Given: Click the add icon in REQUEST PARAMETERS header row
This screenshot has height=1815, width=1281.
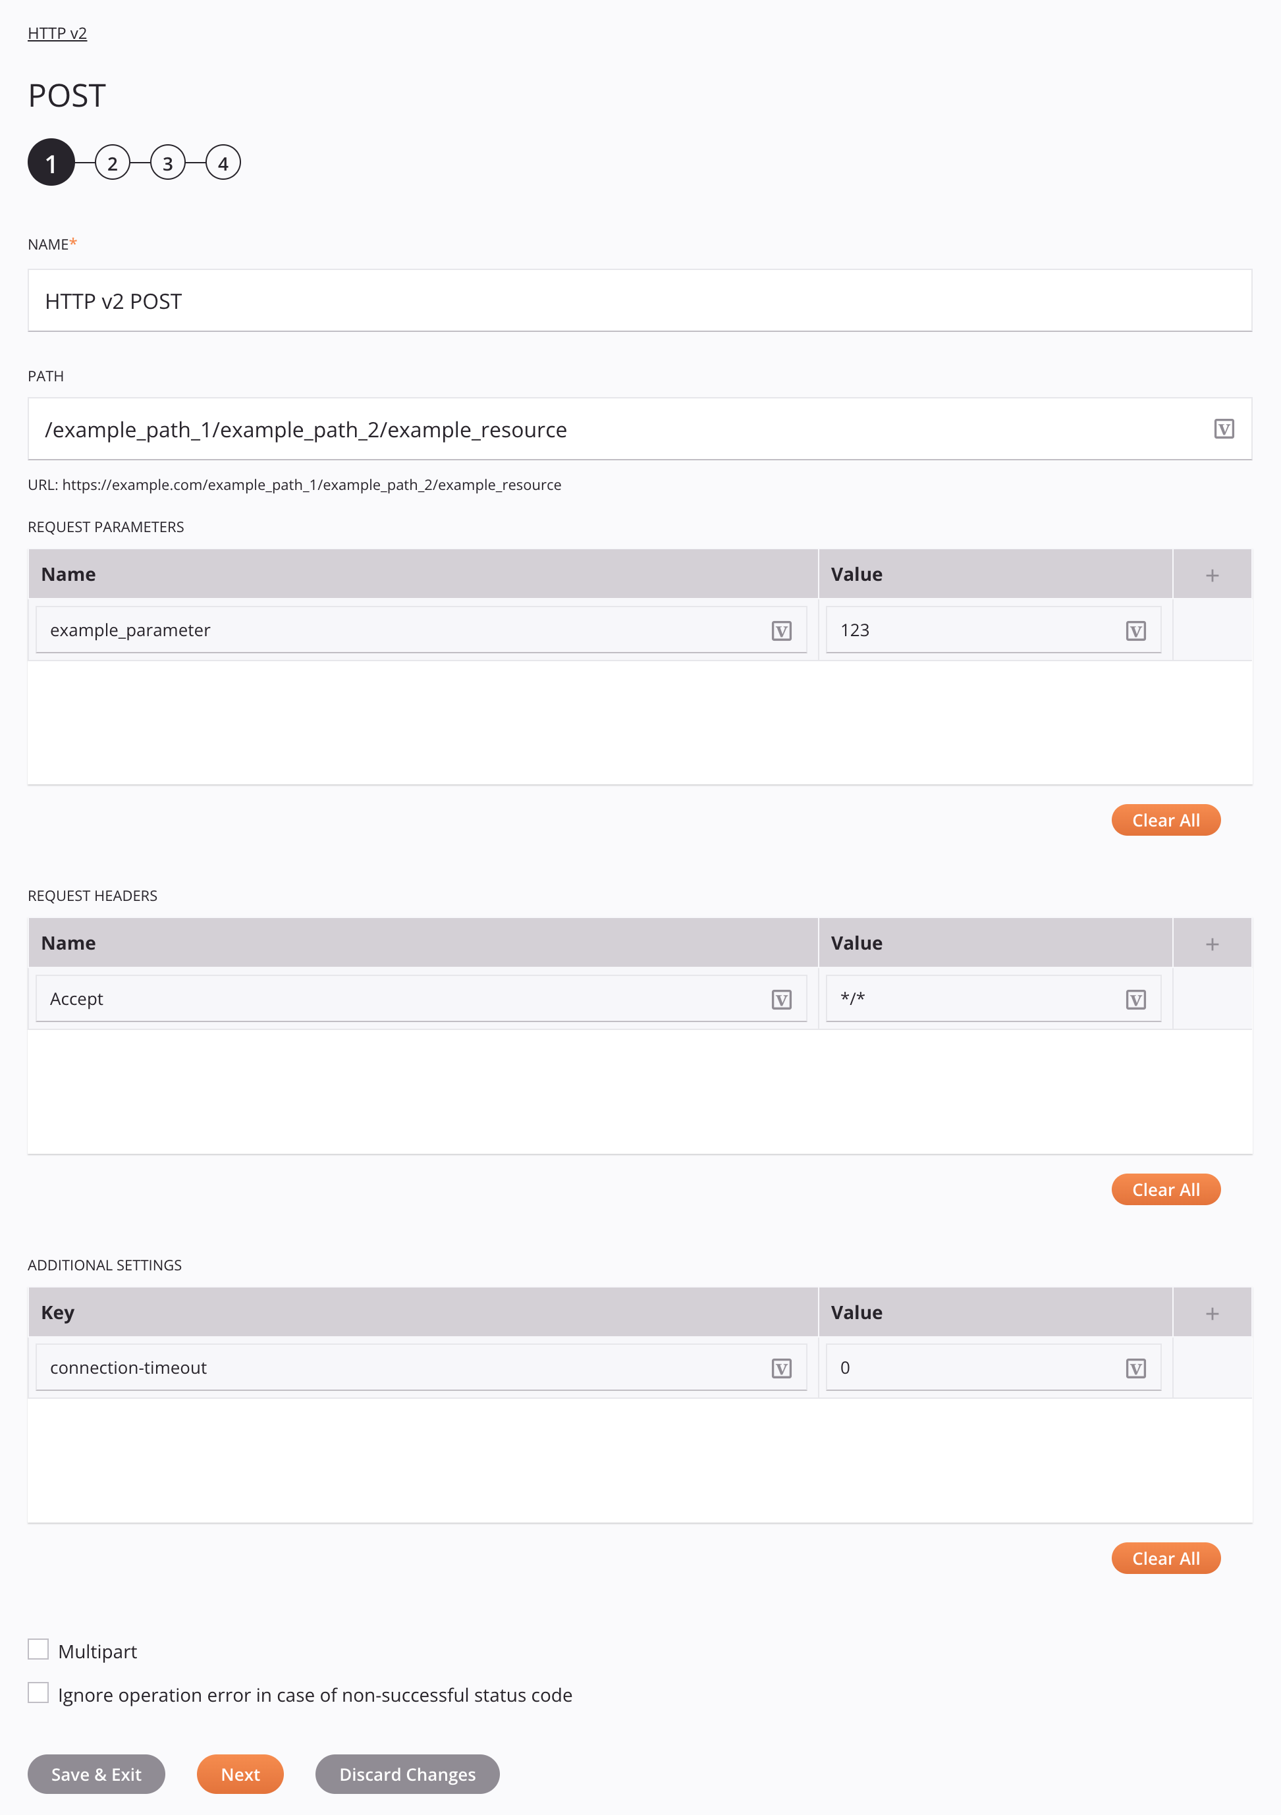Looking at the screenshot, I should click(x=1212, y=573).
